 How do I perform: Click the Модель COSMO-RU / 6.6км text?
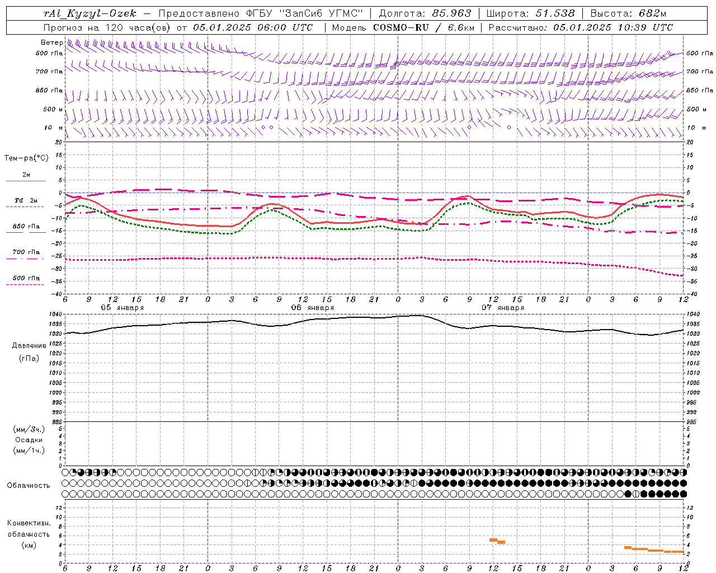403,27
